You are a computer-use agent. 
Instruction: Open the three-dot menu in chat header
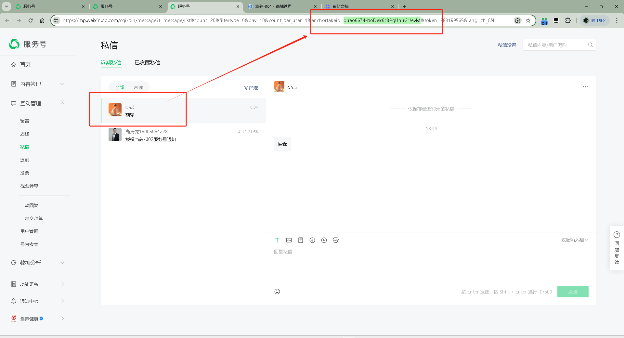coord(585,87)
